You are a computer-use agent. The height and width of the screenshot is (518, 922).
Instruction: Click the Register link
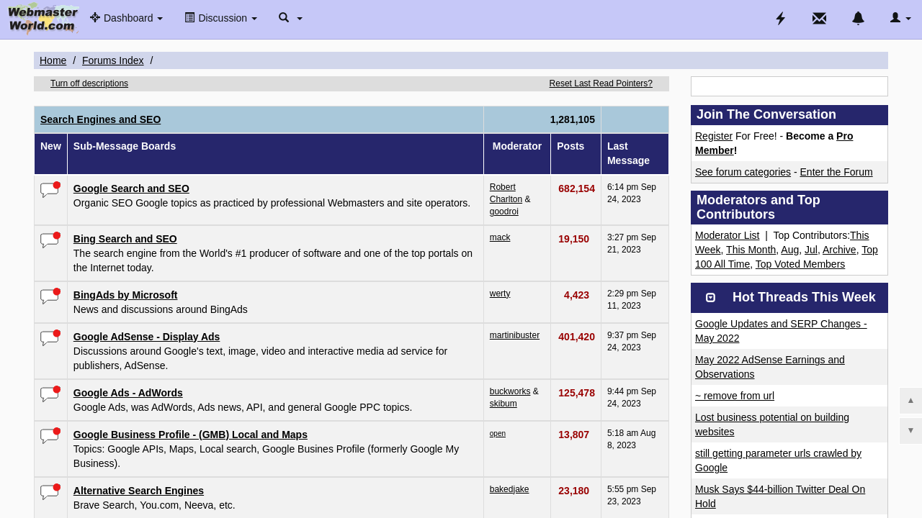tap(714, 136)
